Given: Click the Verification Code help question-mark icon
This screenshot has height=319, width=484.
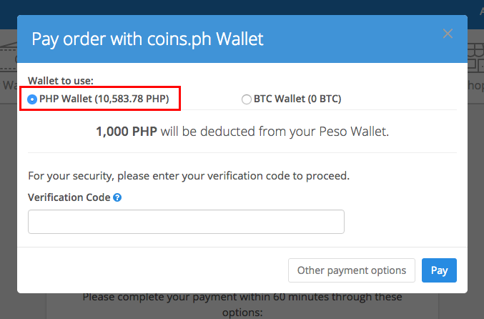Looking at the screenshot, I should (x=117, y=197).
